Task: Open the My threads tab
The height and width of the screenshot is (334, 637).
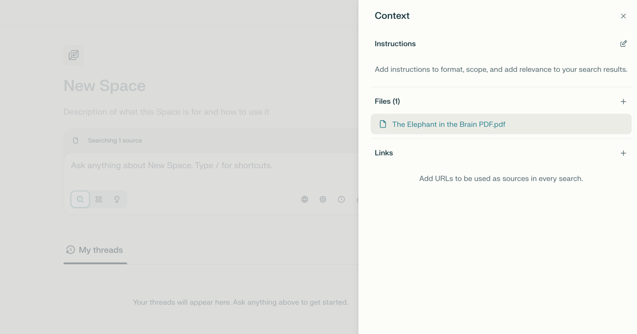Action: pyautogui.click(x=95, y=250)
